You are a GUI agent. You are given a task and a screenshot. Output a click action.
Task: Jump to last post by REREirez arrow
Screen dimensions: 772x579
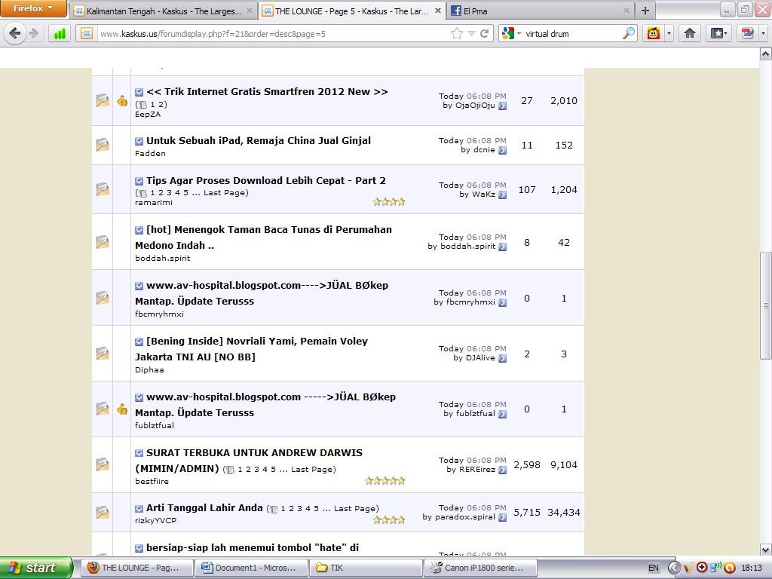502,470
